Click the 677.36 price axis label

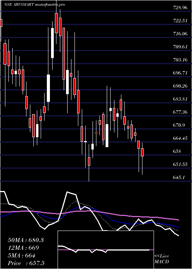pyautogui.click(x=180, y=112)
